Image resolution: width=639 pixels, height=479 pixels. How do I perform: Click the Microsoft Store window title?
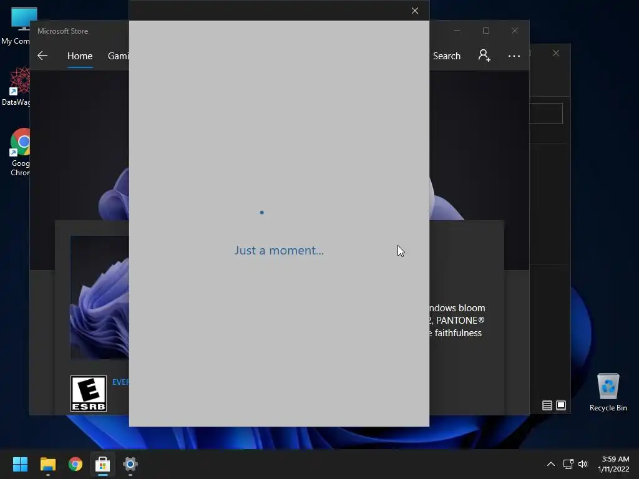(63, 31)
